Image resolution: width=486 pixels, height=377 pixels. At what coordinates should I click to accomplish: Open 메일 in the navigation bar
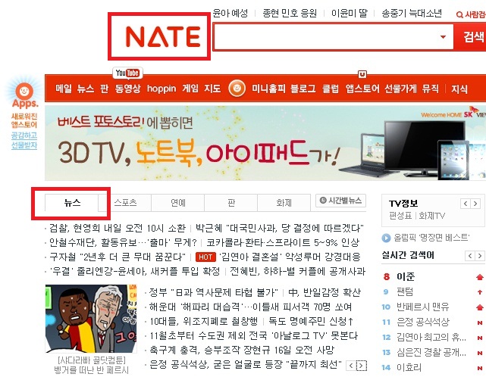click(63, 89)
